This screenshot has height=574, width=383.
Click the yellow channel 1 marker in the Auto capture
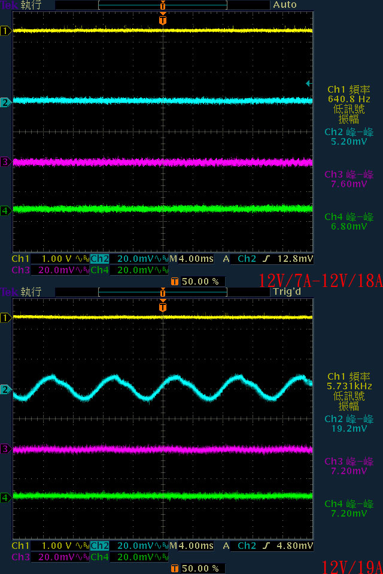[x=5, y=30]
